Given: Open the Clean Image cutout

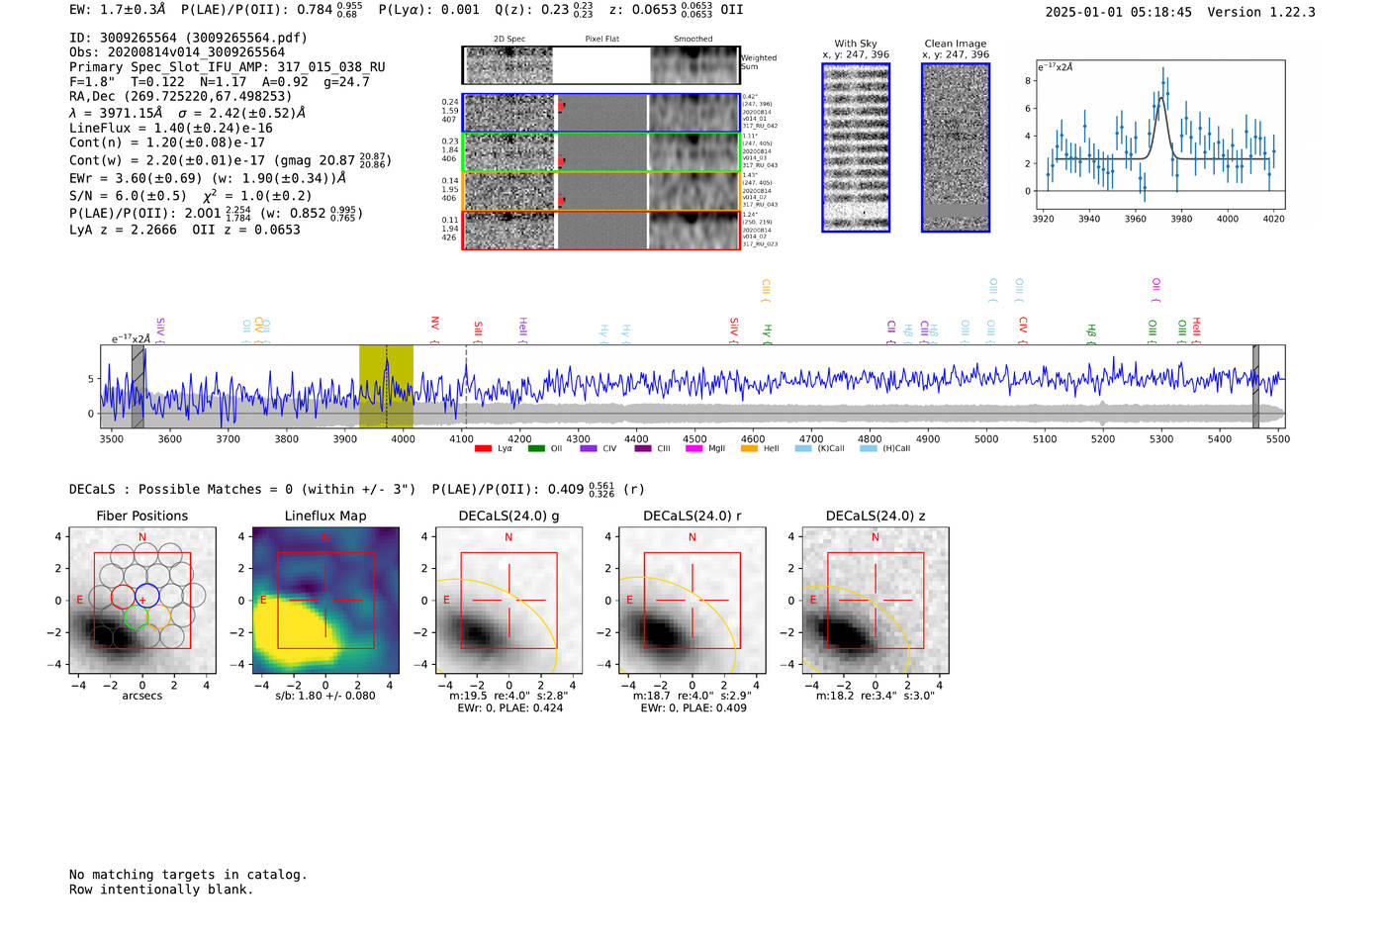Looking at the screenshot, I should tap(956, 147).
